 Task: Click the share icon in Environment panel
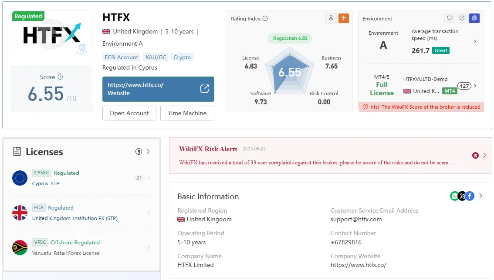[x=462, y=18]
